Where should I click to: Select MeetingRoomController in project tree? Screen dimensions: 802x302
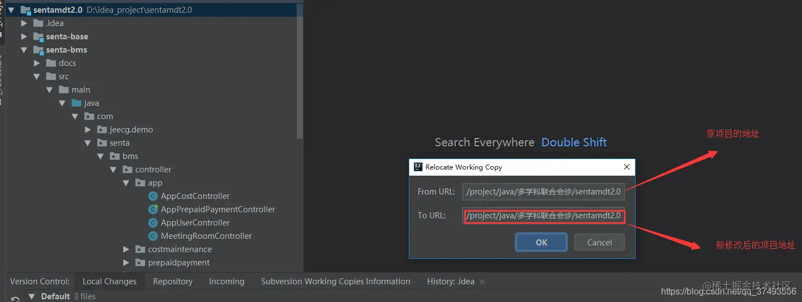click(206, 236)
